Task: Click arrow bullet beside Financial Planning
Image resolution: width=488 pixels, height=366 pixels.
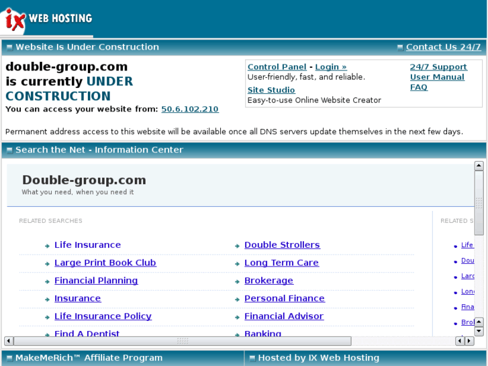Action: tap(47, 281)
